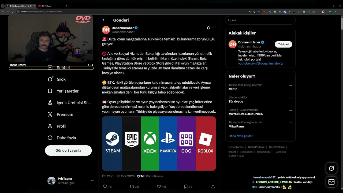This screenshot has height=193, width=343.
Task: Open Grok from the sidebar
Action: point(57,79)
